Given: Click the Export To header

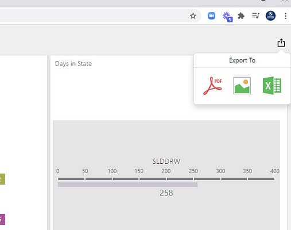Looking at the screenshot, I should pos(242,60).
